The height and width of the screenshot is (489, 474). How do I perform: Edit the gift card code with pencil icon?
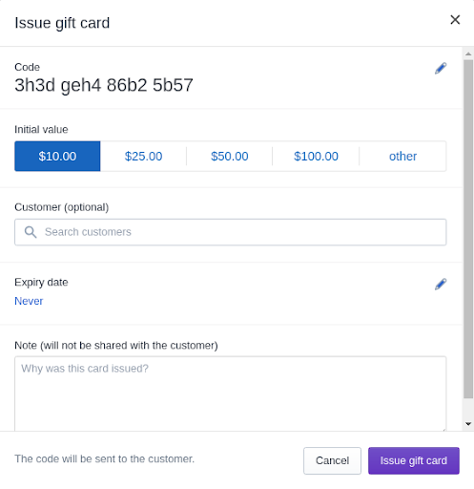pyautogui.click(x=441, y=68)
